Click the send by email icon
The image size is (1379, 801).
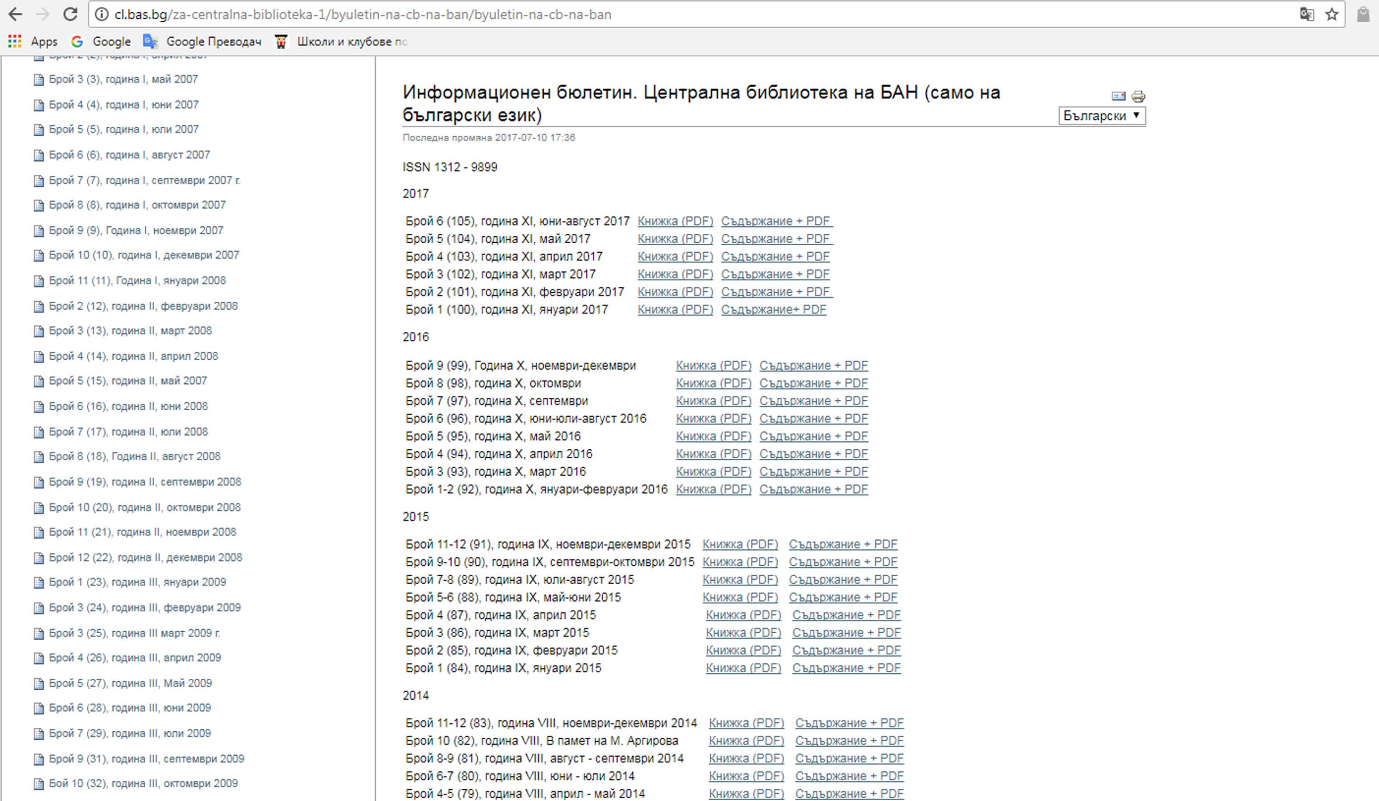pyautogui.click(x=1119, y=96)
